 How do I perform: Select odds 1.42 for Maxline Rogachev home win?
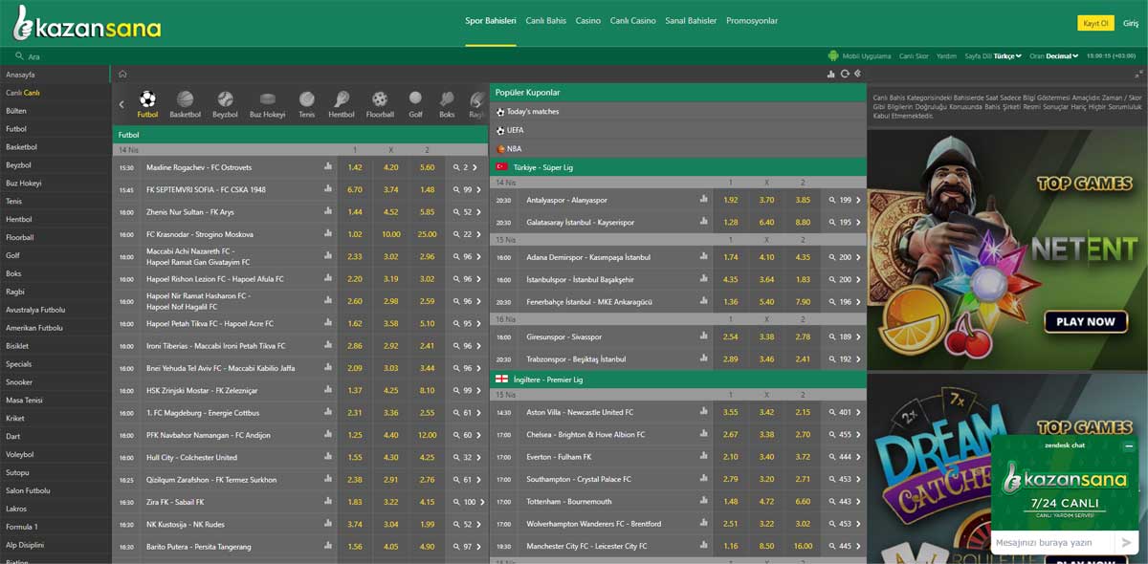click(x=355, y=167)
